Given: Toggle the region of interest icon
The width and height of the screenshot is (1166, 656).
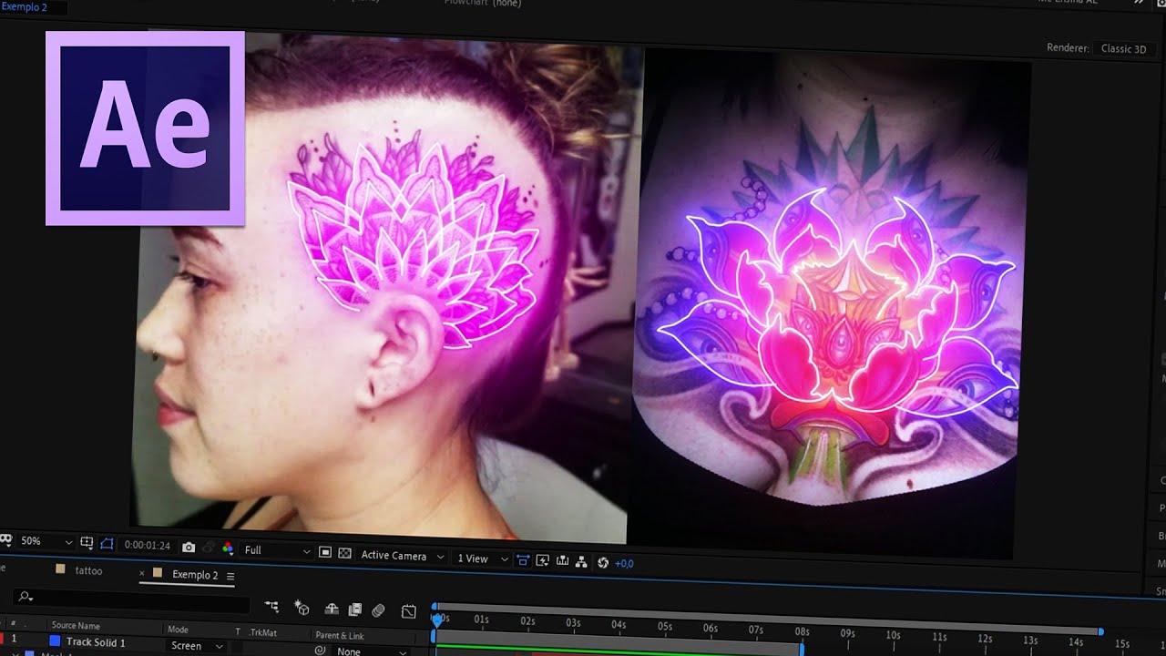Looking at the screenshot, I should coord(325,552).
